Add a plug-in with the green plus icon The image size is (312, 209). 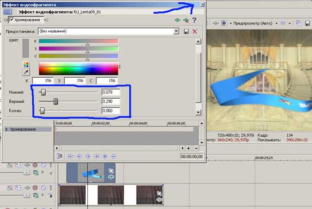[178, 20]
